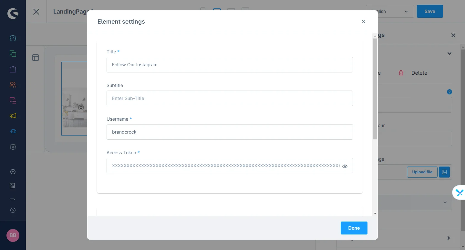This screenshot has height=250, width=465.
Task: Open the English language dropdown
Action: tap(390, 11)
